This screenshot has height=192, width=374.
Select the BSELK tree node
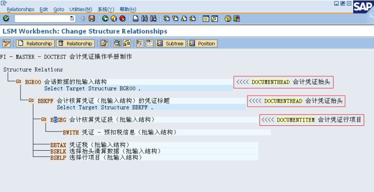tap(58, 152)
